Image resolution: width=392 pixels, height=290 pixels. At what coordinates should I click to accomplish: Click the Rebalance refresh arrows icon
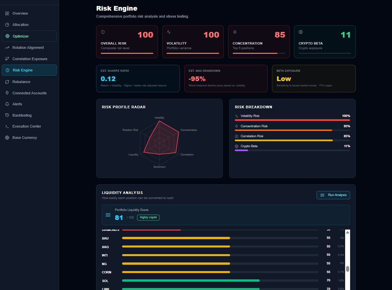7,82
